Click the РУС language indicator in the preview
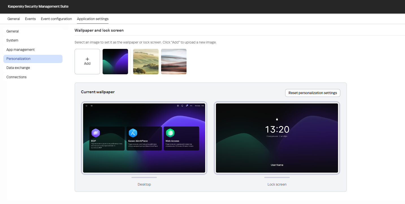The image size is (405, 204). pyautogui.click(x=192, y=106)
